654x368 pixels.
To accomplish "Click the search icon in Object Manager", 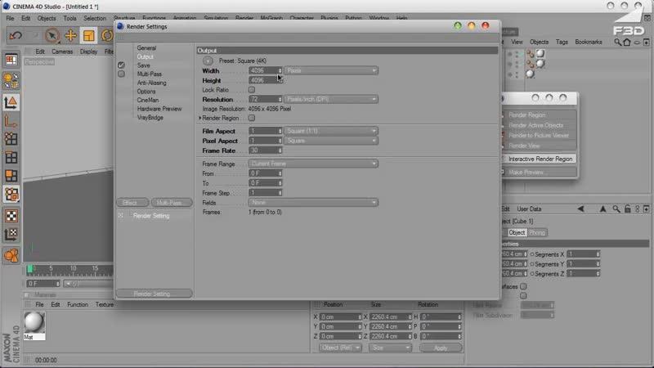I will pyautogui.click(x=618, y=43).
